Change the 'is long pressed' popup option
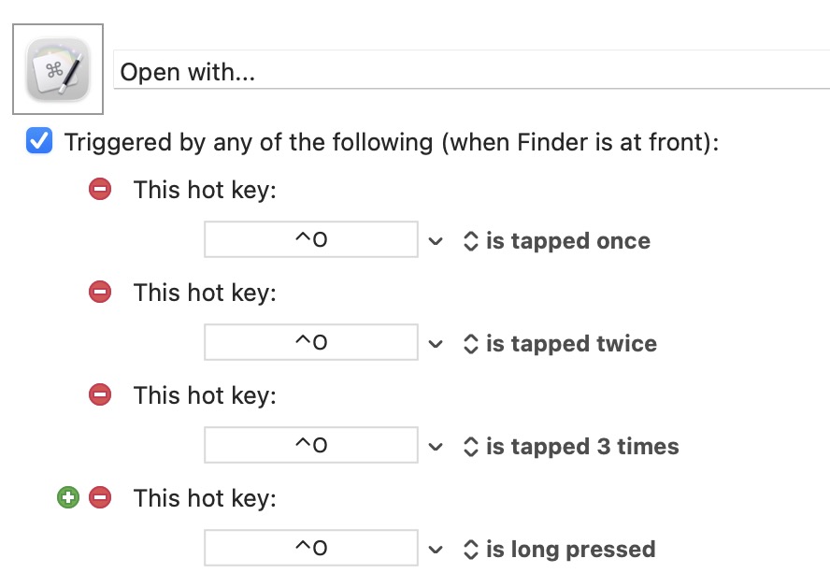830x587 pixels. click(560, 550)
